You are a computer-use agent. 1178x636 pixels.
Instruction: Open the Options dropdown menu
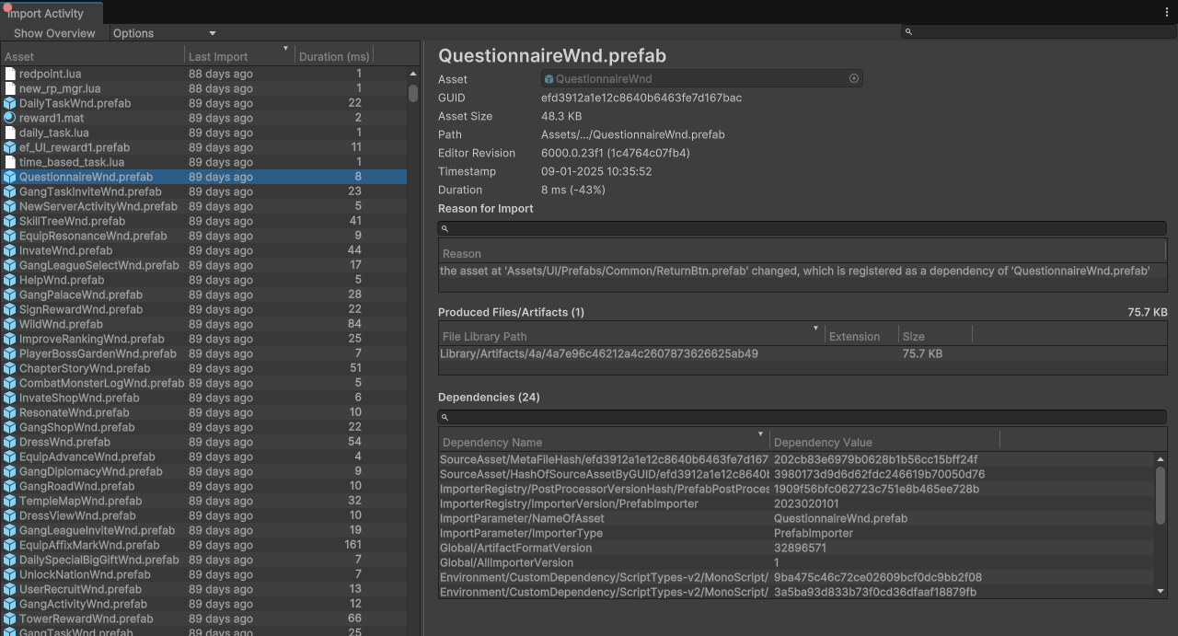[164, 33]
